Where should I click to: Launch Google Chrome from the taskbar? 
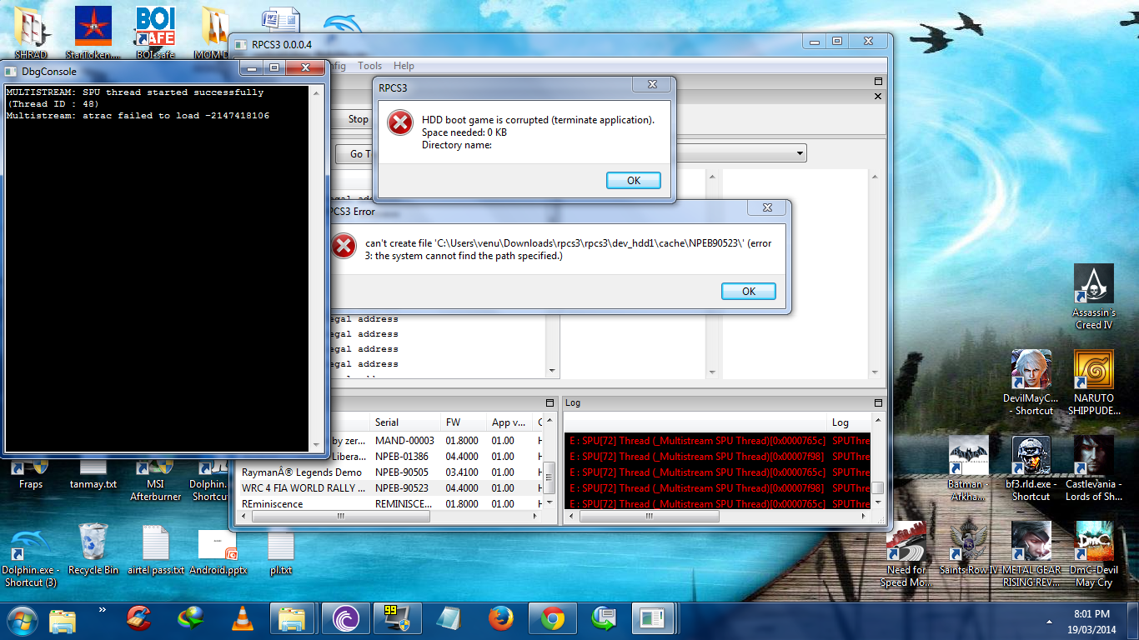tap(552, 618)
